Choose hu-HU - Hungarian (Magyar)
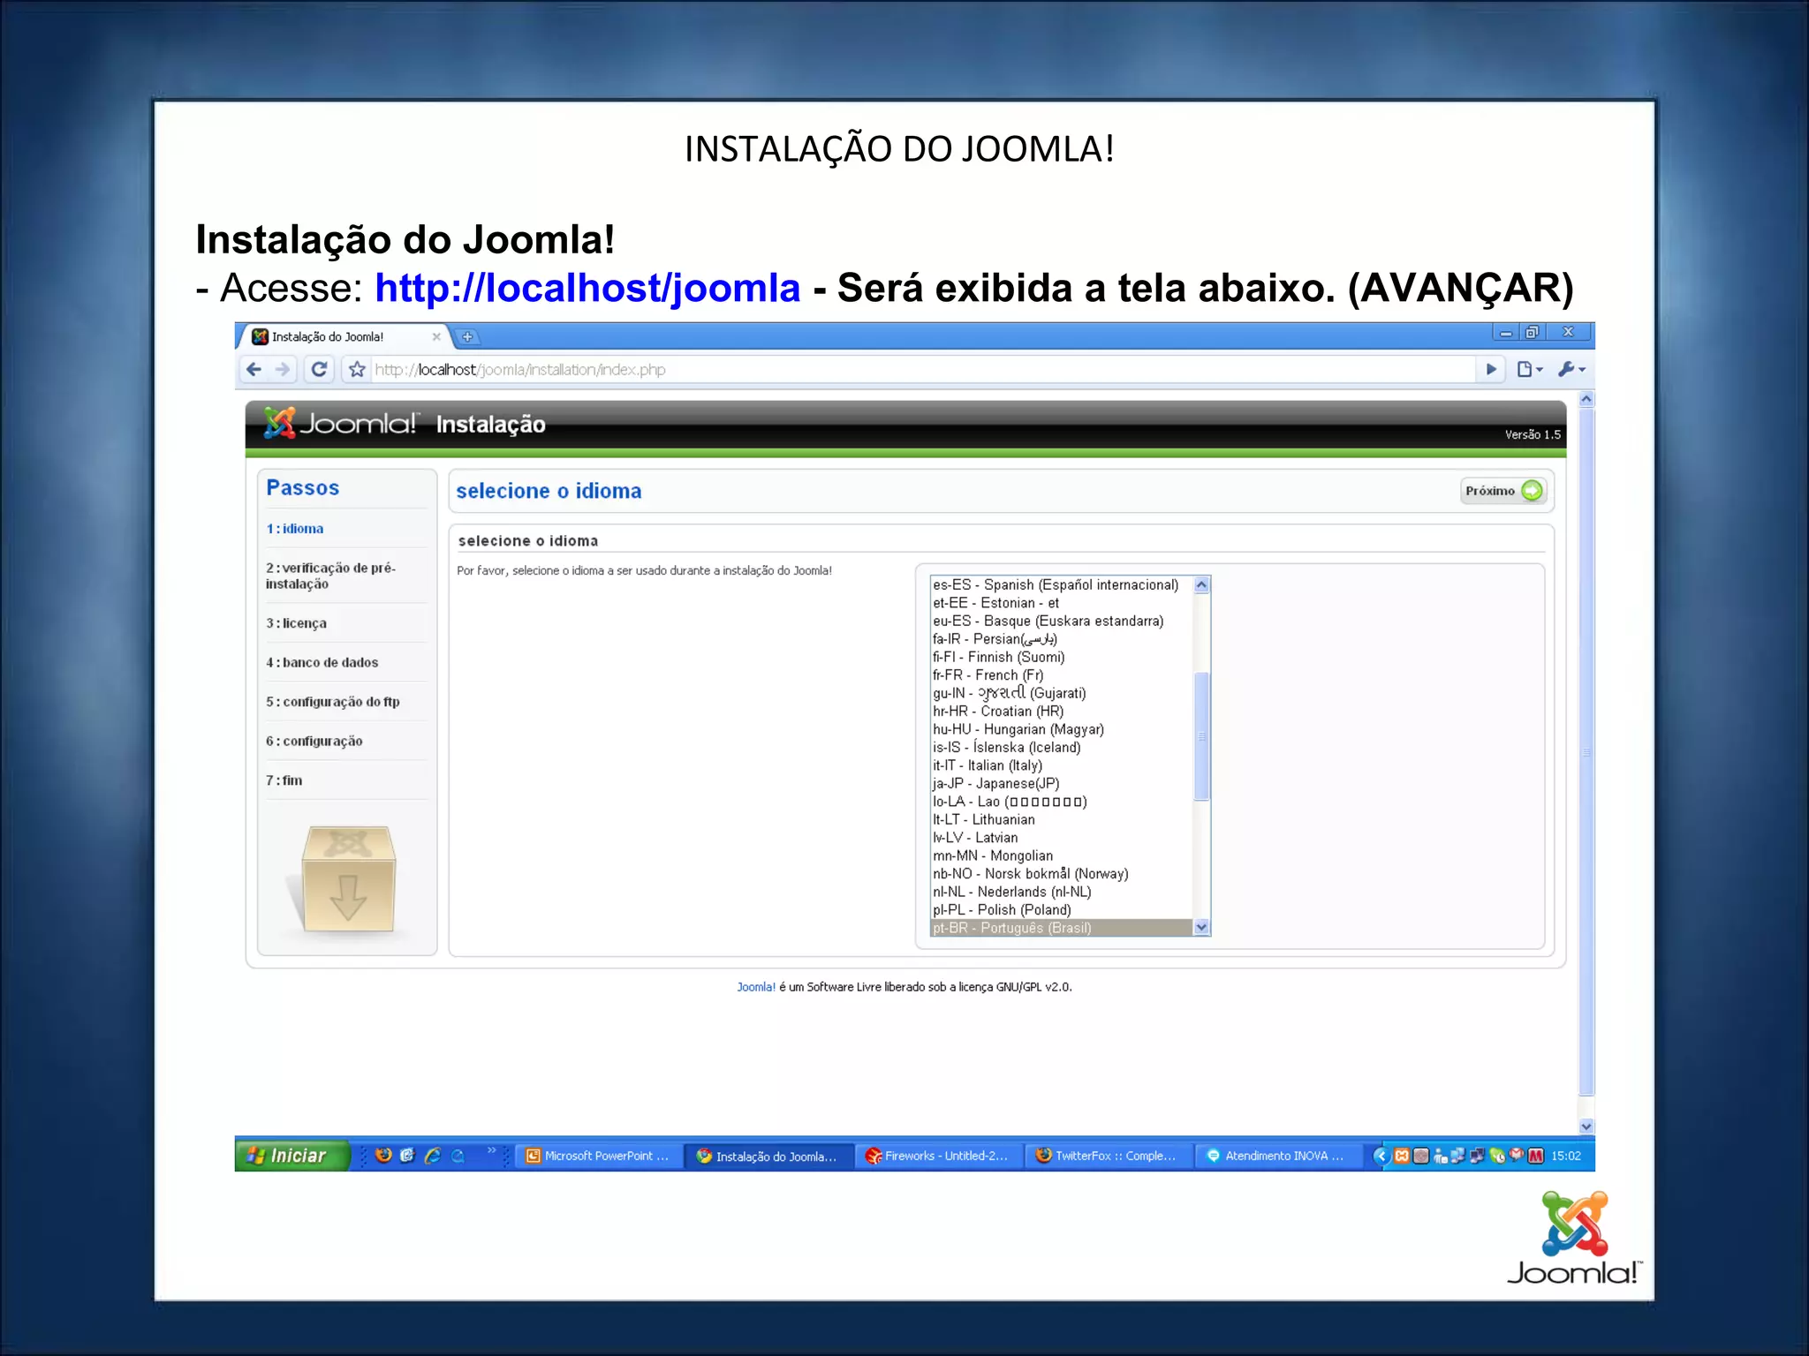 1061,730
